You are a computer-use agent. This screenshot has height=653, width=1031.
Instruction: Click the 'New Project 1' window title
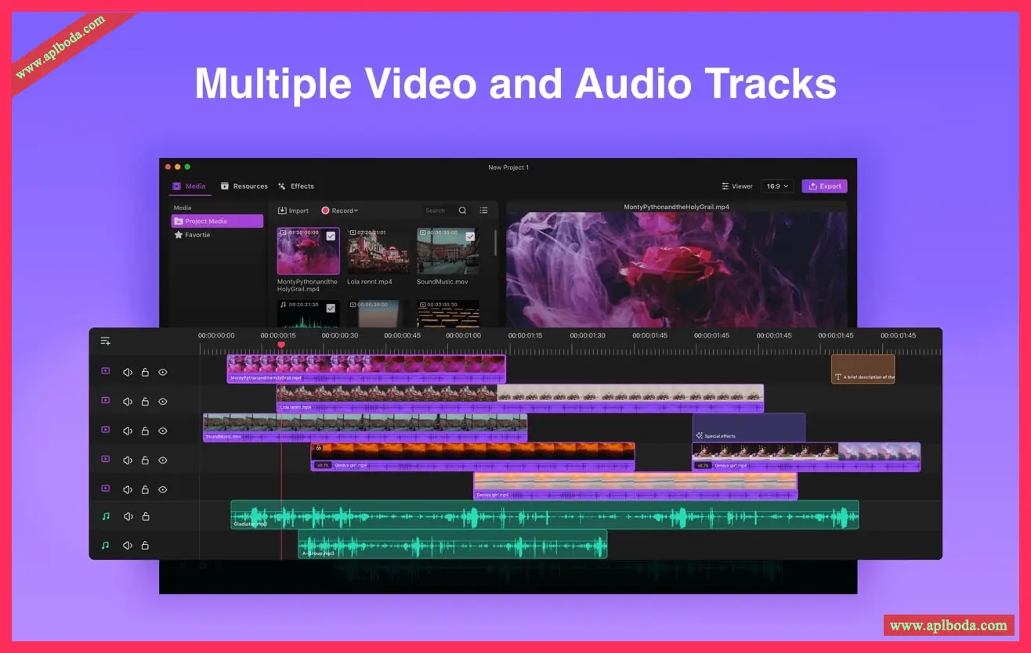point(508,168)
